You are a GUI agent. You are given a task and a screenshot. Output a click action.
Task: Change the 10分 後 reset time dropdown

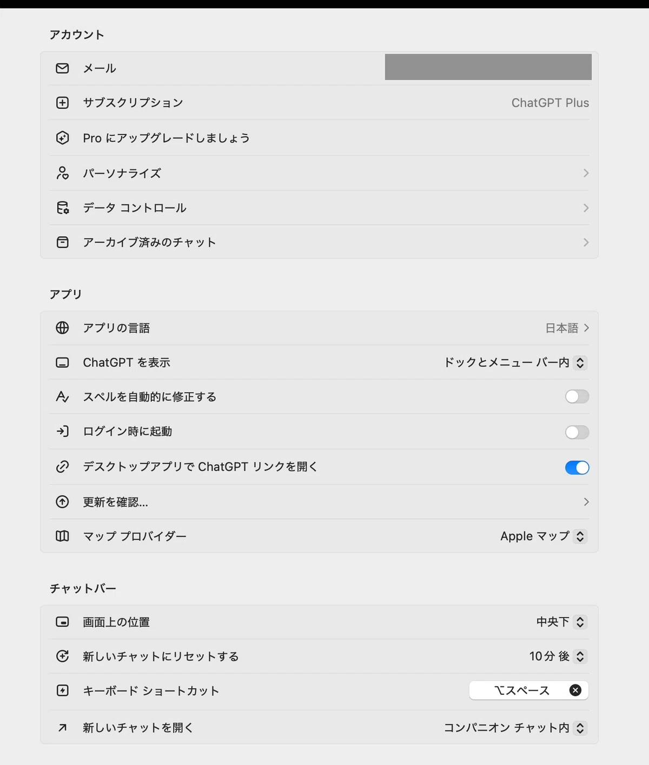(x=558, y=656)
